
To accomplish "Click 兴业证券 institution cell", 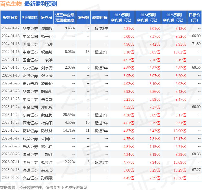I will [x=30, y=178].
